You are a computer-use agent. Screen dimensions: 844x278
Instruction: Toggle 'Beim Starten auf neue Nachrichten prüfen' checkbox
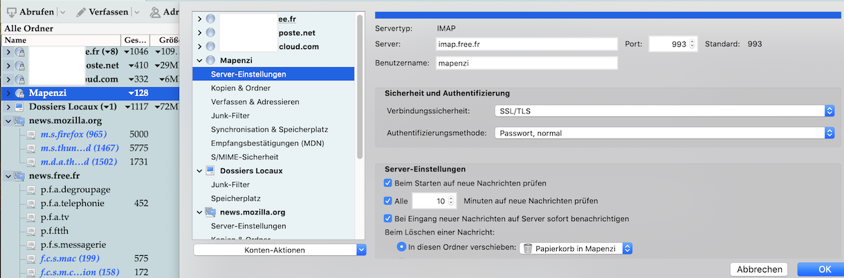click(388, 183)
